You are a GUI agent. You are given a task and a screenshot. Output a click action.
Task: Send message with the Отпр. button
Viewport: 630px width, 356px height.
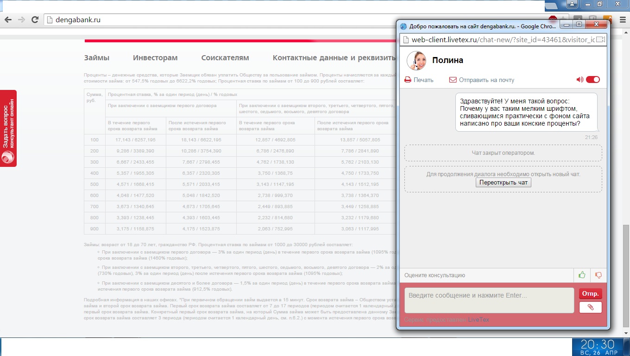(x=590, y=293)
